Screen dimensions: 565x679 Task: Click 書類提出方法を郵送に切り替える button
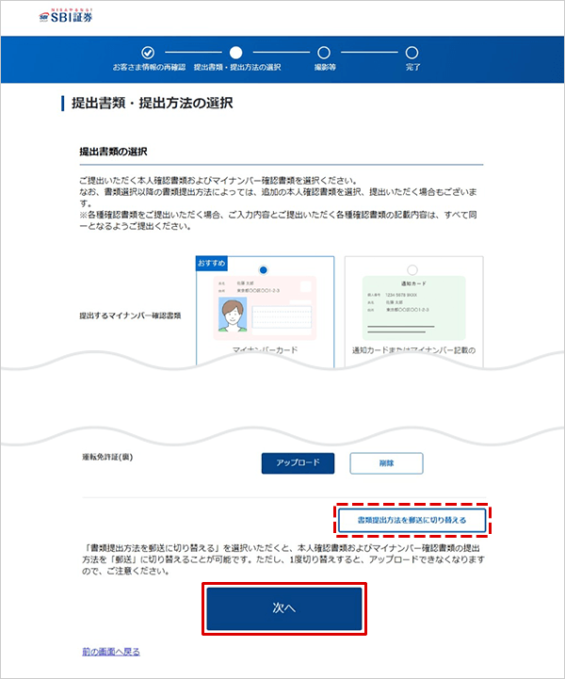412,519
